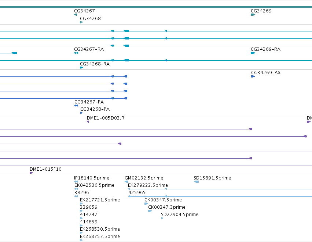
Task: Click the EK217721.5prime EST label
Action: click(100, 200)
